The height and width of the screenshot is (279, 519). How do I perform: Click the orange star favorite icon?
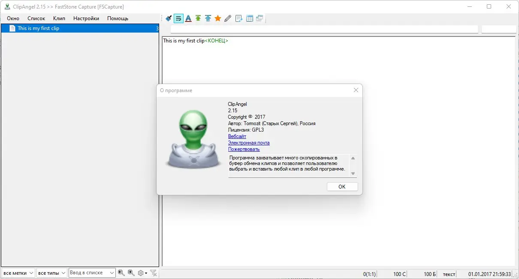pos(218,18)
